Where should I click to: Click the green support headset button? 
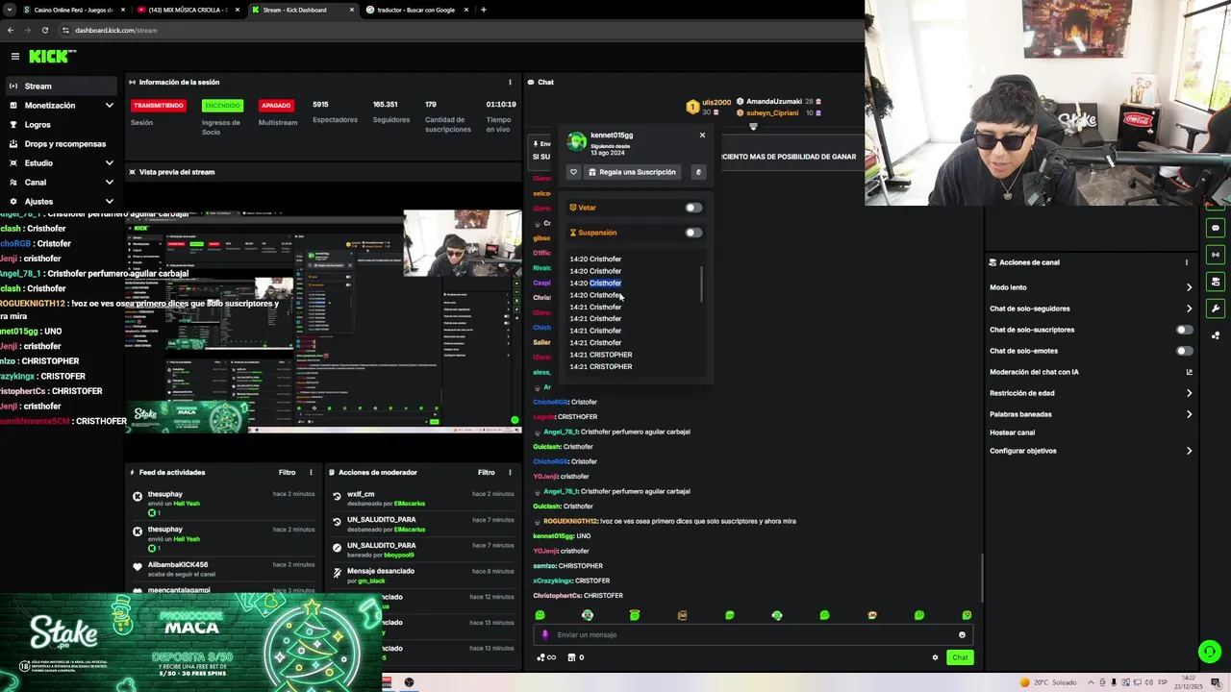coord(1210,652)
